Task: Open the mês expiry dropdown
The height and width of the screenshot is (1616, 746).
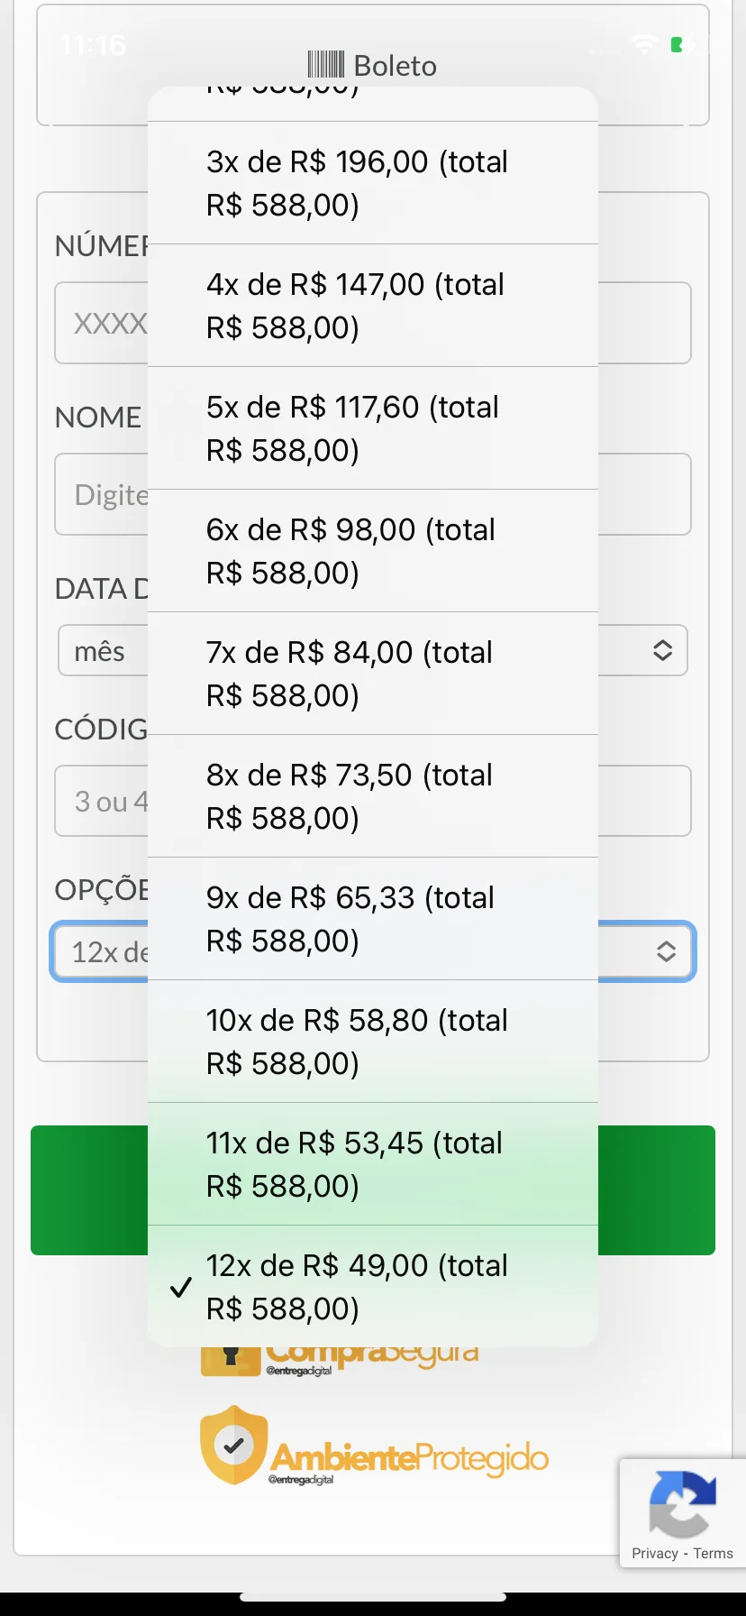Action: tap(101, 650)
